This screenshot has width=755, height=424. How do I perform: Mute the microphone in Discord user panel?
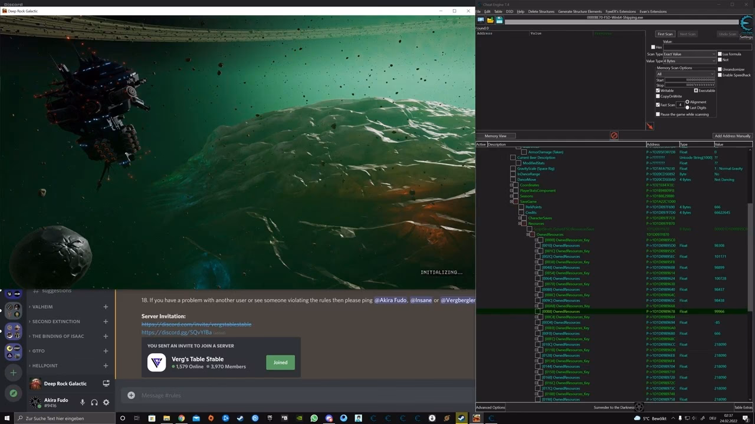[82, 403]
